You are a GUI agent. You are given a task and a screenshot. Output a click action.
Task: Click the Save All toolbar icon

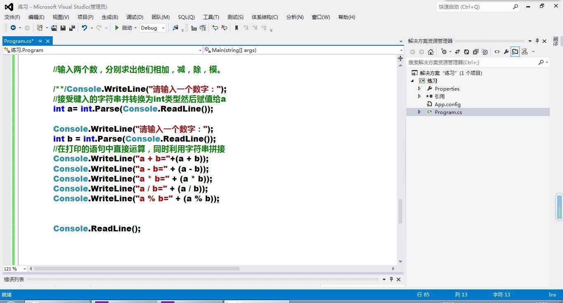tap(72, 28)
